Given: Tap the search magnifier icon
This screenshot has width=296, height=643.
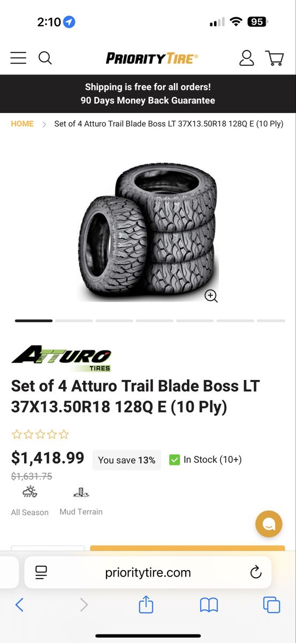Looking at the screenshot, I should 45,58.
